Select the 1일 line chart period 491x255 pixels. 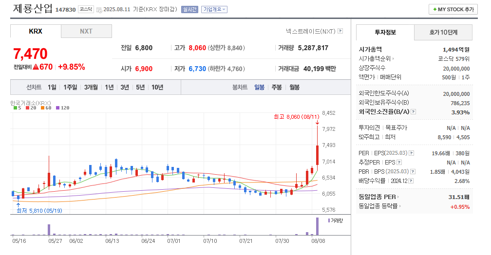52,87
